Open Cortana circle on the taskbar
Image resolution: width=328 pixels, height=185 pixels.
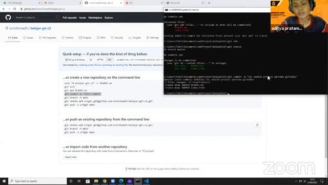pyautogui.click(x=71, y=181)
